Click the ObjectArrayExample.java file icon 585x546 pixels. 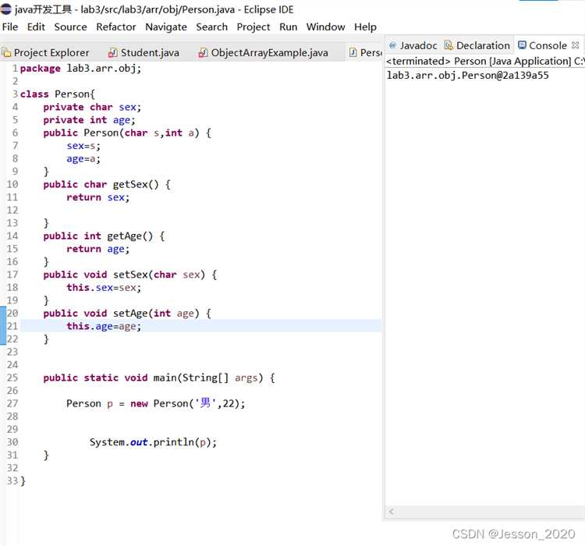(203, 53)
